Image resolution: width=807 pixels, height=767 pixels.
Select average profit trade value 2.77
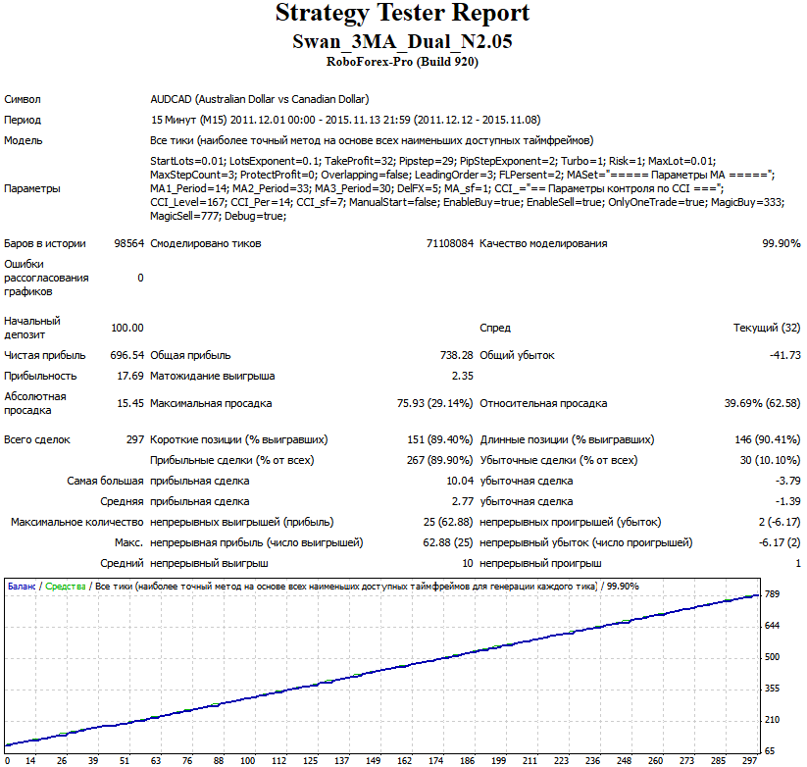click(463, 501)
